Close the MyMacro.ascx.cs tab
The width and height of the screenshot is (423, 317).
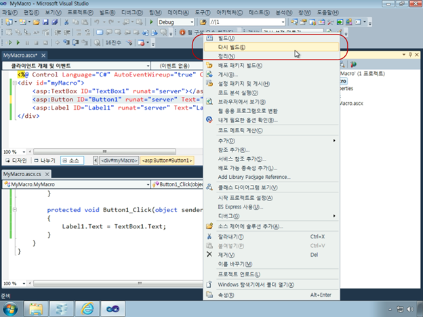(x=47, y=174)
